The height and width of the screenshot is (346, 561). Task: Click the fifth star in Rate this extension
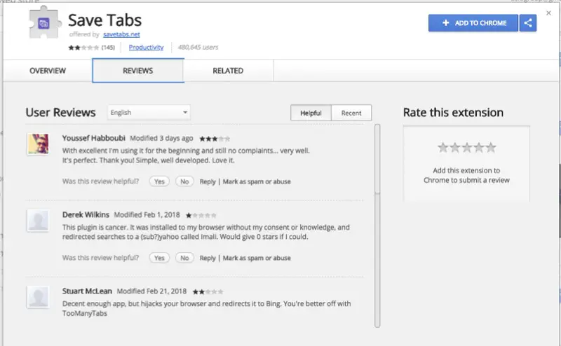pyautogui.click(x=491, y=147)
